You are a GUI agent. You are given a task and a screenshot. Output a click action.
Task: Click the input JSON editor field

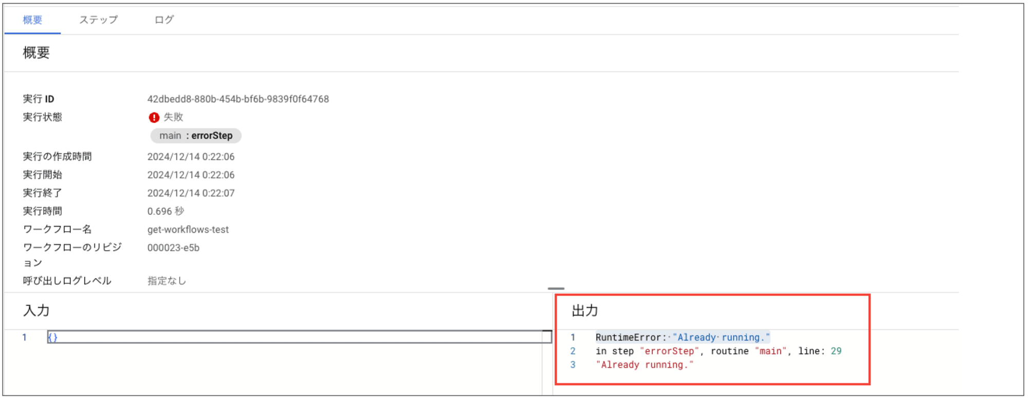point(299,337)
